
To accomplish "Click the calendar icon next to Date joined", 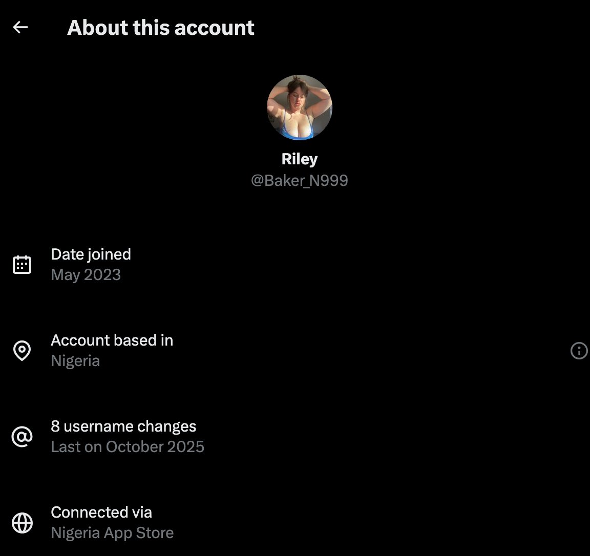I will tap(22, 265).
